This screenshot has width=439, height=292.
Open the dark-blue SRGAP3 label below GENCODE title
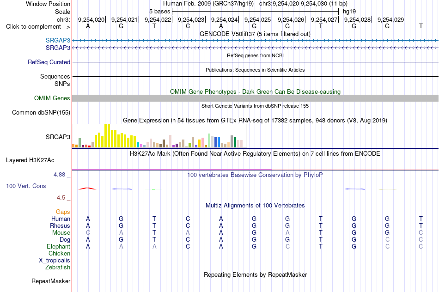pos(58,48)
